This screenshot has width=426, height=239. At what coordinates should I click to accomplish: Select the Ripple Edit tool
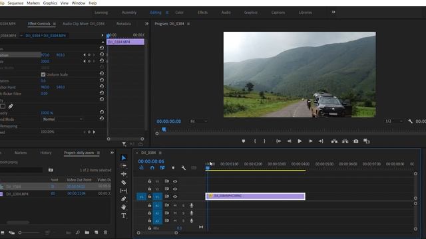coord(124,174)
